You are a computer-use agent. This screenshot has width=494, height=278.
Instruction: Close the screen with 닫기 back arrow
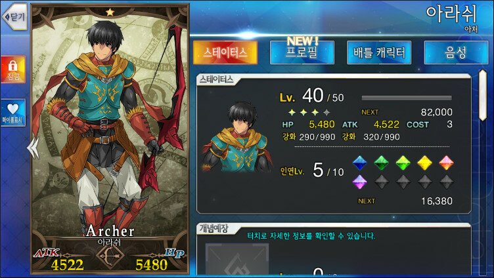15,16
